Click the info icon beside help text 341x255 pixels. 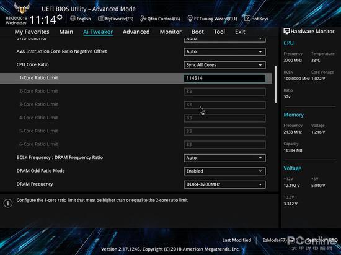8,204
